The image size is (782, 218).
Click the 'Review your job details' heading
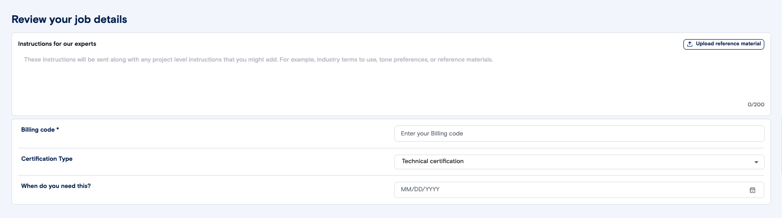pyautogui.click(x=69, y=20)
